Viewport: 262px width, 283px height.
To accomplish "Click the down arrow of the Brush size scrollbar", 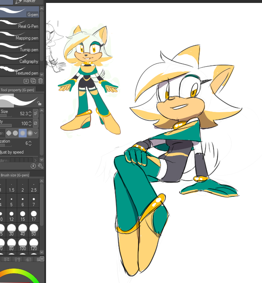I will [x=42, y=252].
